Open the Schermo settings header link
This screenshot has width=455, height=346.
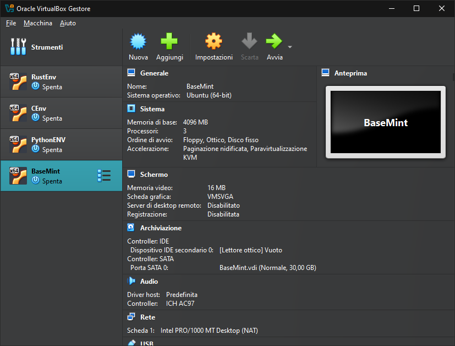(154, 175)
